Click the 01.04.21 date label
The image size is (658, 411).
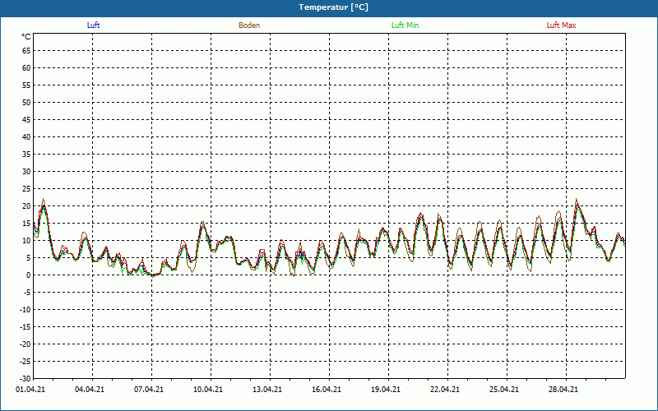[x=30, y=390]
